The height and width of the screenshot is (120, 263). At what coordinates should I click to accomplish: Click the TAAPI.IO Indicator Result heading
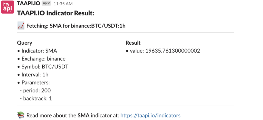click(56, 13)
